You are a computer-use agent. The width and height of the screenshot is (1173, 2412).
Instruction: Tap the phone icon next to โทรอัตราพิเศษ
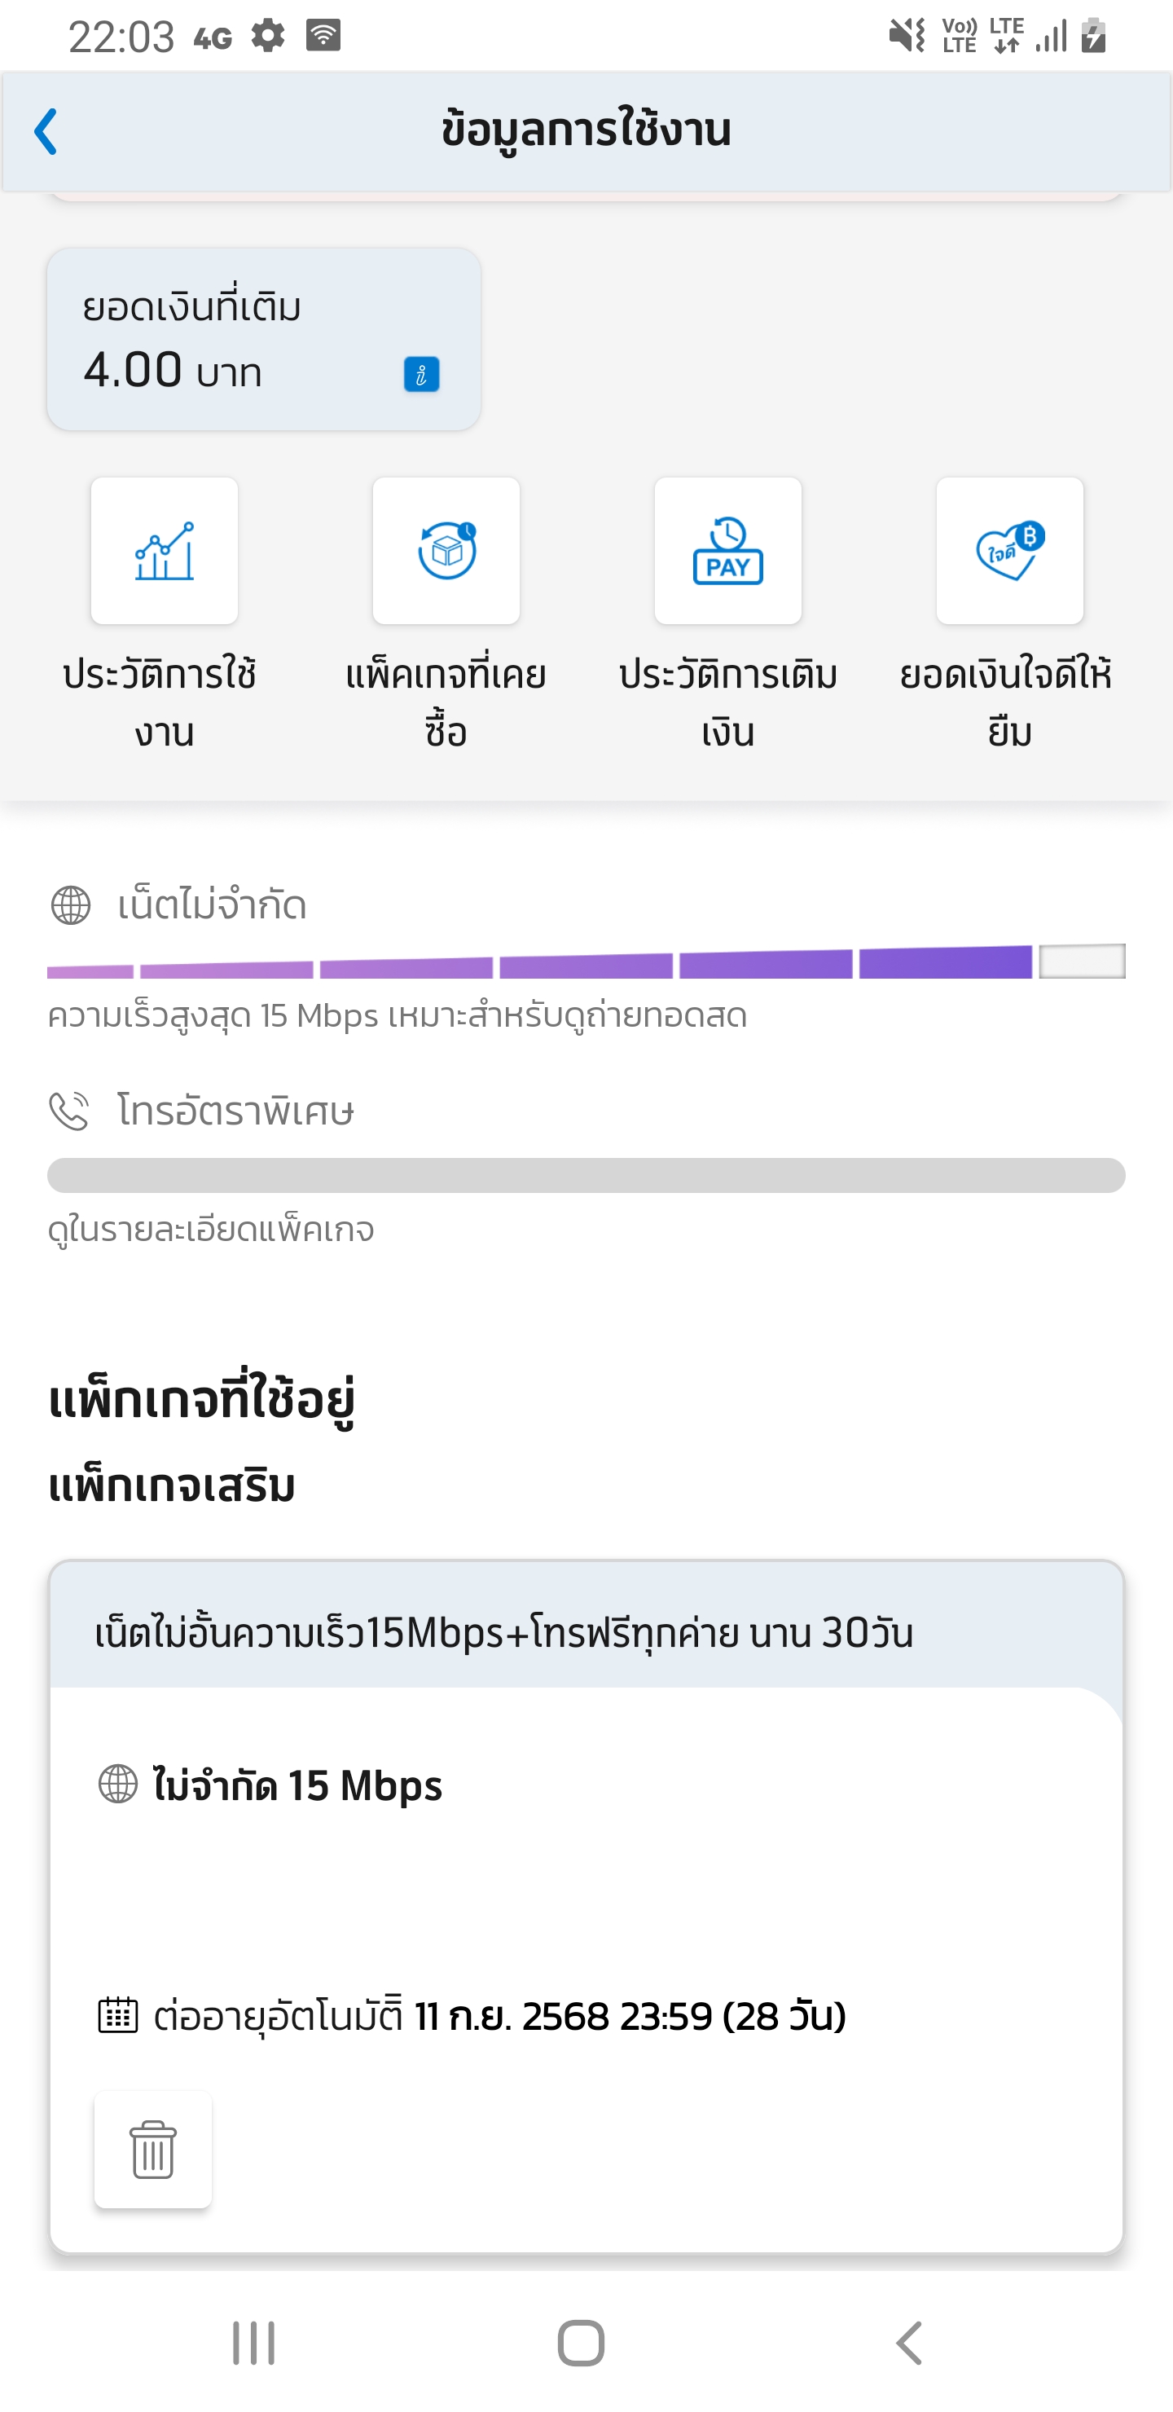click(x=69, y=1111)
